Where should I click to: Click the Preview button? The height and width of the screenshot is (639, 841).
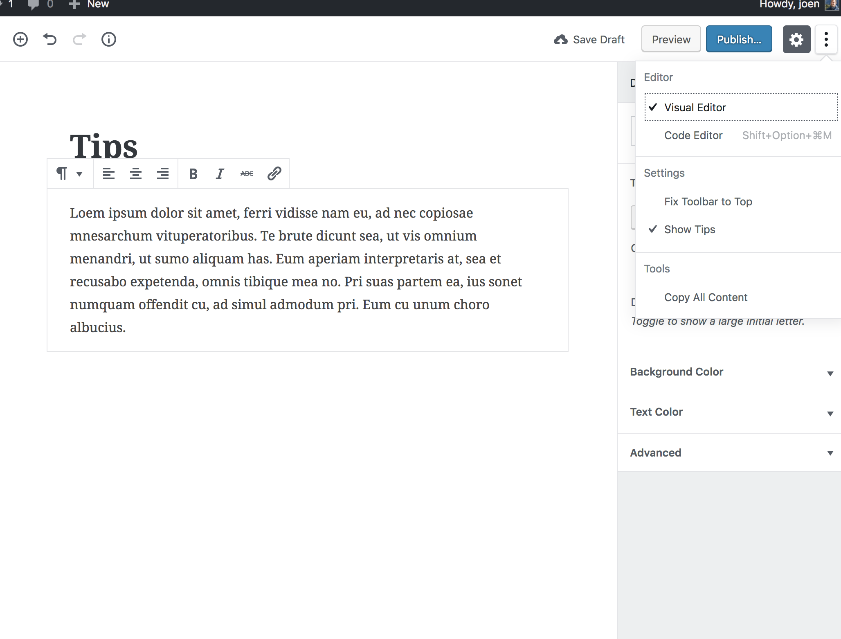(x=671, y=39)
